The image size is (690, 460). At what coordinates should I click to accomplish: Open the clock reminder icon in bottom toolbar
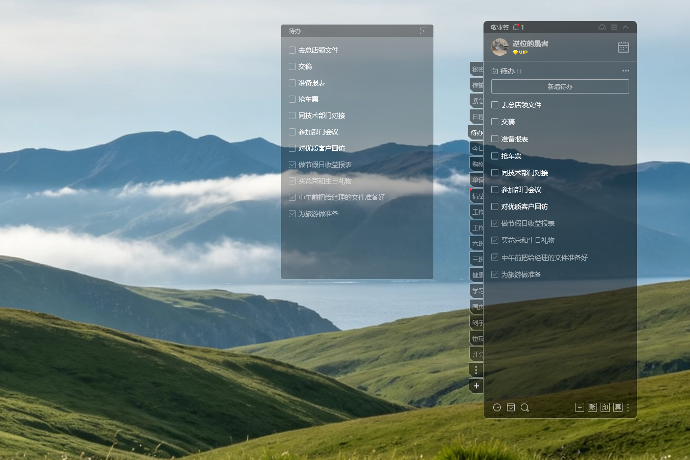click(x=497, y=407)
